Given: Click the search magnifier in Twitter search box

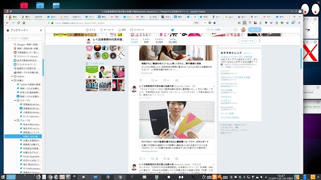Looking at the screenshot, I should point(235,30).
